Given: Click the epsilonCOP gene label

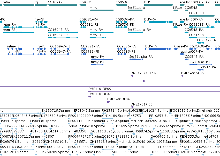Looking at the screenshot, I should pos(188,2).
